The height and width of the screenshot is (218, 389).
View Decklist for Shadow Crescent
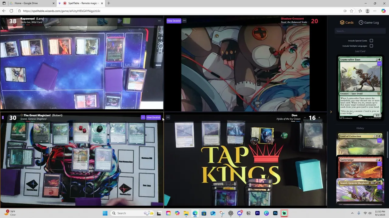pos(174,21)
